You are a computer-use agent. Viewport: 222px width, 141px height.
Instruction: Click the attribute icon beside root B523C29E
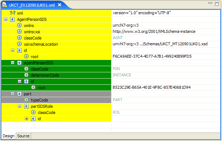click(x=33, y=88)
